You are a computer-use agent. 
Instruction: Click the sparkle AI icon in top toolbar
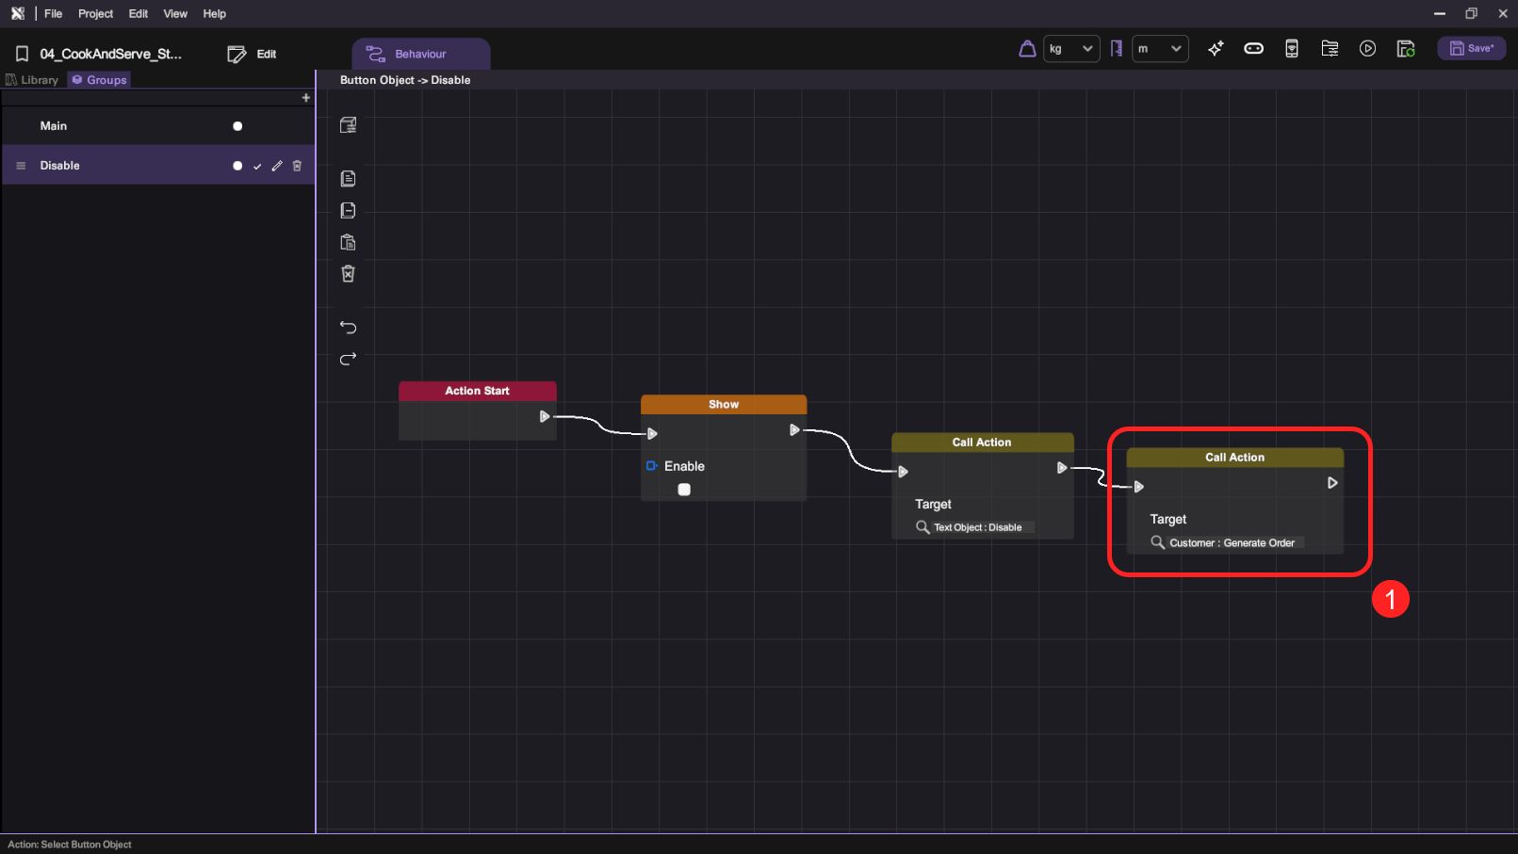pos(1216,49)
